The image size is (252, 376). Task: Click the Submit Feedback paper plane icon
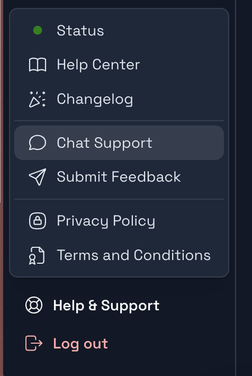coord(38,177)
